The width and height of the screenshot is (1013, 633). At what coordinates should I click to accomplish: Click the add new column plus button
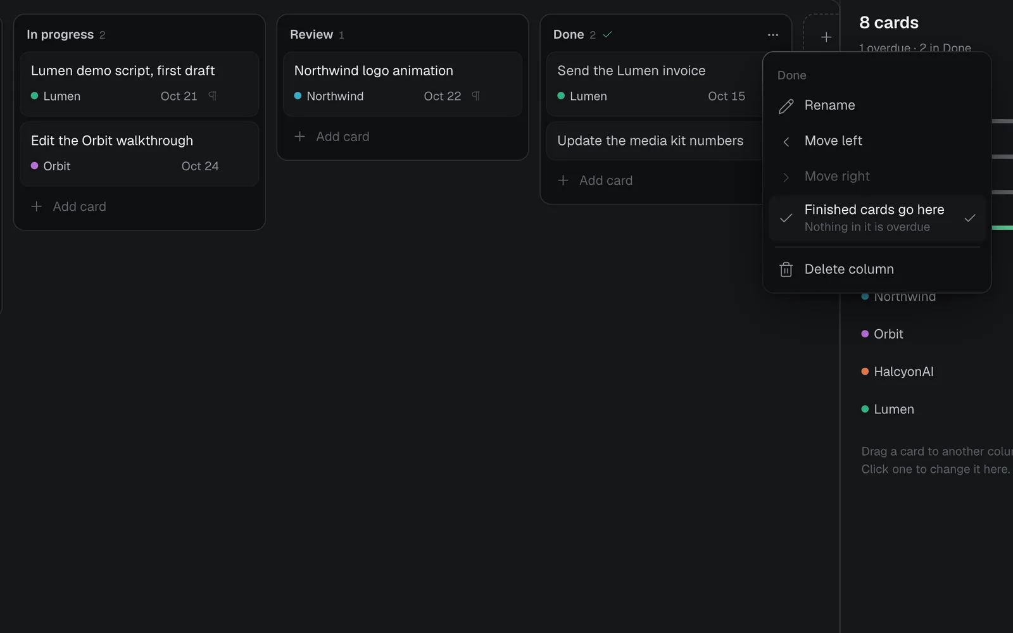[826, 37]
